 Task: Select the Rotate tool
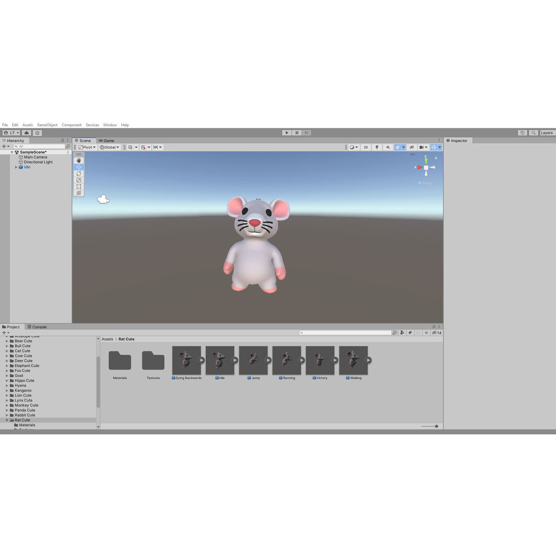tap(78, 173)
